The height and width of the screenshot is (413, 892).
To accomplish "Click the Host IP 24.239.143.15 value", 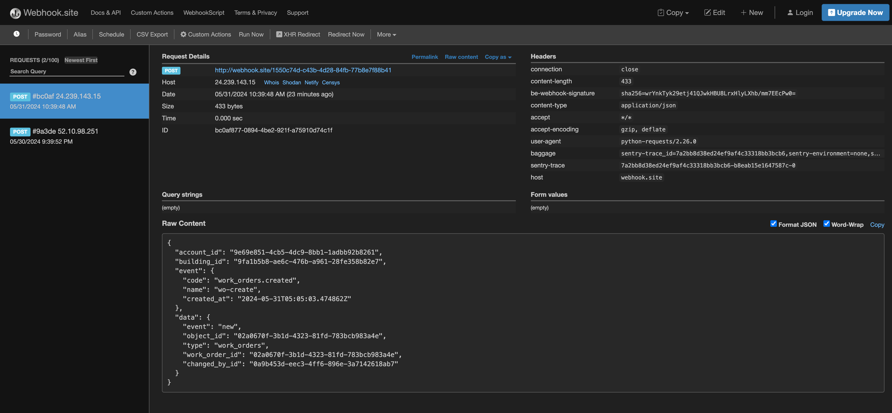I will [235, 82].
